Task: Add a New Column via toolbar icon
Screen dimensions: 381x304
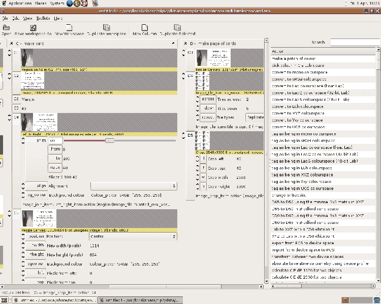Action: coord(144,27)
